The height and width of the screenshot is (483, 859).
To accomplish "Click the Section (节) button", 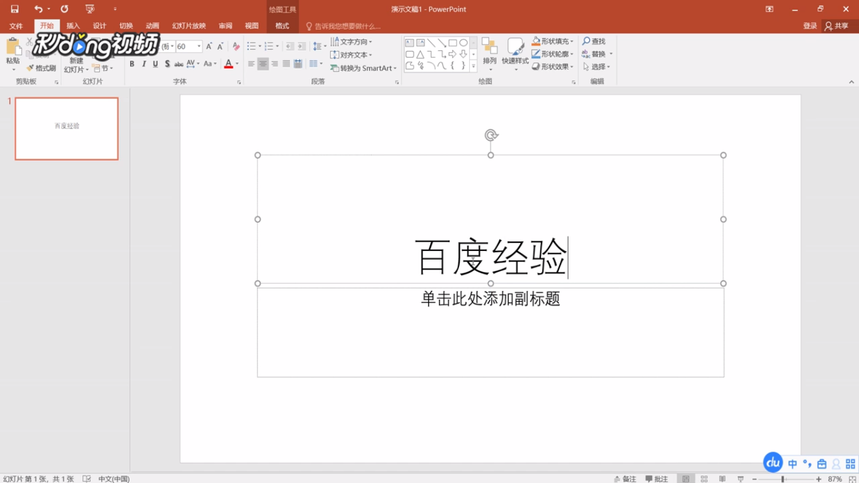I will coord(103,68).
